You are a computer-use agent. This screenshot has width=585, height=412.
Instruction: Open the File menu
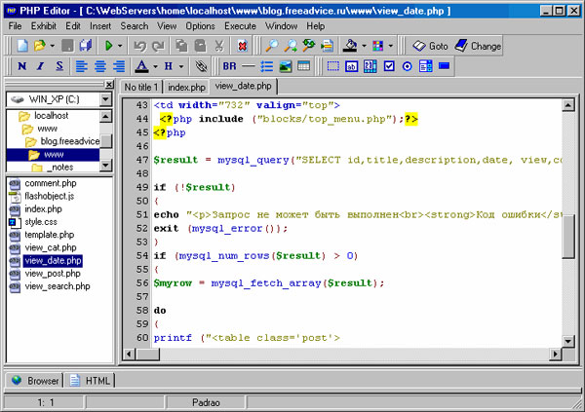coord(15,26)
